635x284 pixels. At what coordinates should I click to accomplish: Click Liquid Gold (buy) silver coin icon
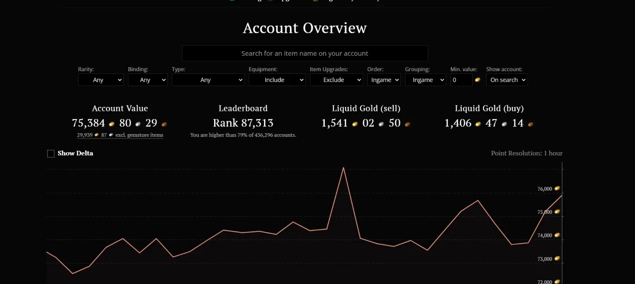click(x=504, y=124)
